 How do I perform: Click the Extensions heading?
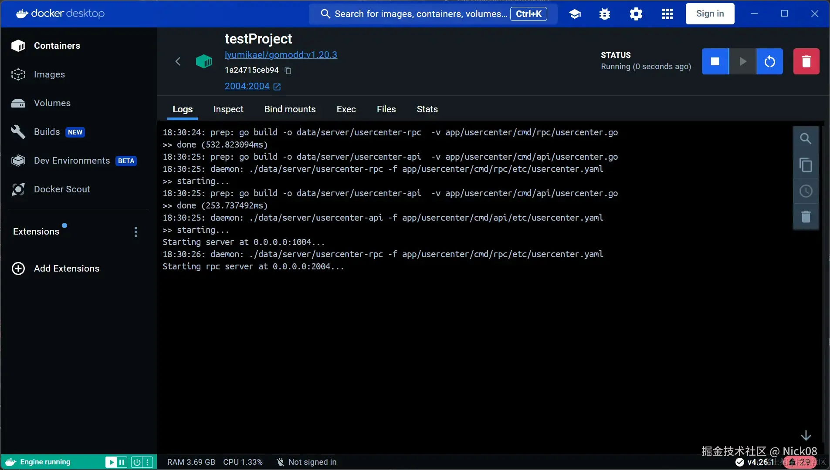coord(36,232)
